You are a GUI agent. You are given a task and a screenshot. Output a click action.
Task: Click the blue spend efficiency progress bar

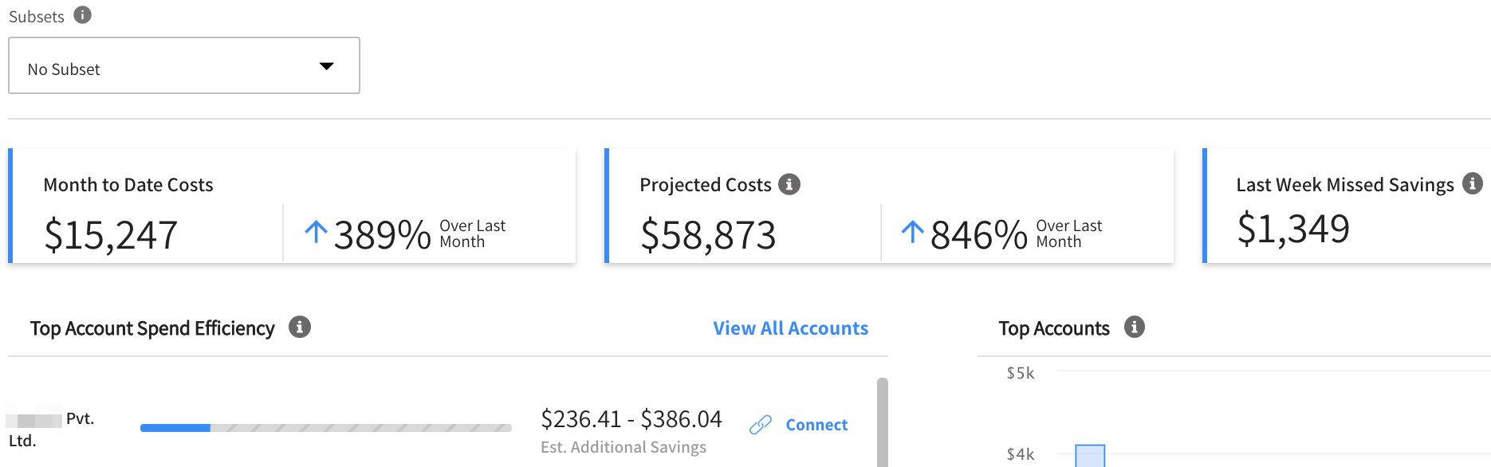[175, 428]
